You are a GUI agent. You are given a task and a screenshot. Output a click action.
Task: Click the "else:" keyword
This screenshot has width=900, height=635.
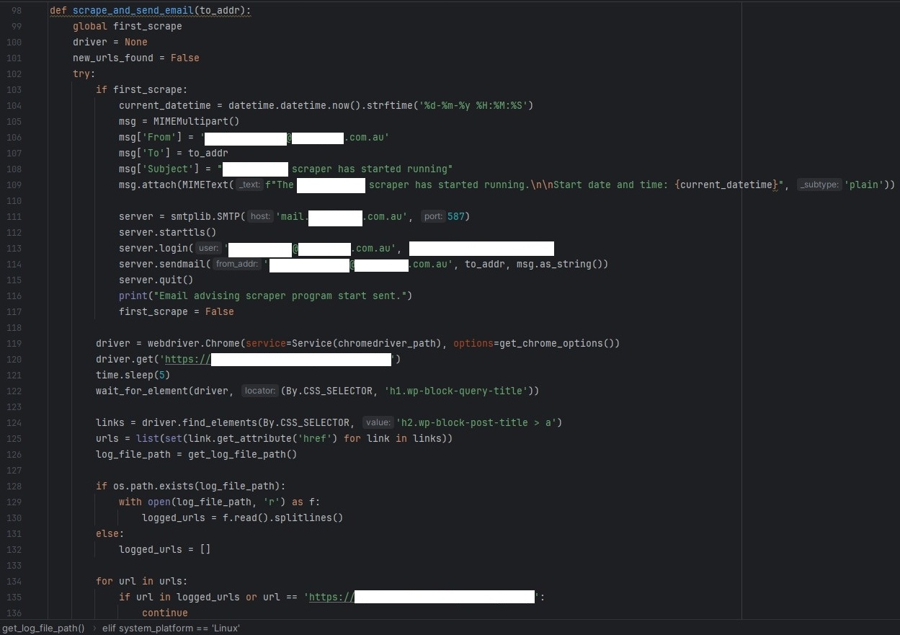[x=110, y=533]
